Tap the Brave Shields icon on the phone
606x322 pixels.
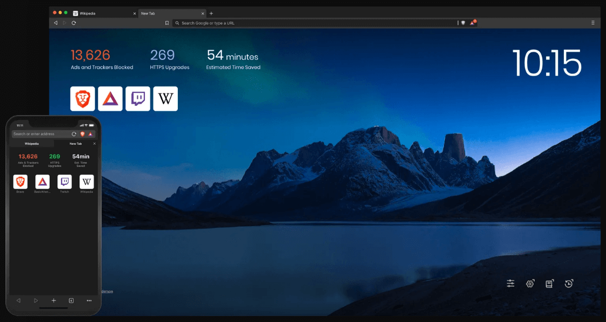pos(82,134)
